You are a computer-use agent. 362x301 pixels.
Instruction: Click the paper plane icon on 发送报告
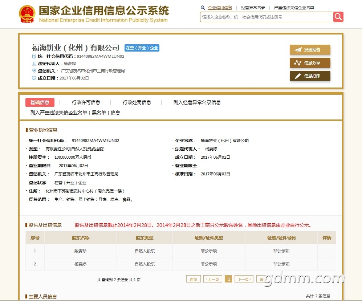click(298, 50)
